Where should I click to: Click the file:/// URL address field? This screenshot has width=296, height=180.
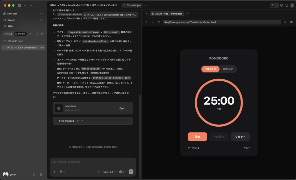222,22
